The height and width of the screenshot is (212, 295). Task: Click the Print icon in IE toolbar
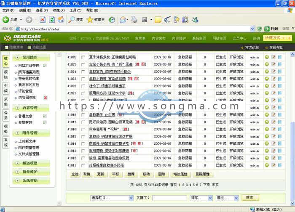coord(134,19)
